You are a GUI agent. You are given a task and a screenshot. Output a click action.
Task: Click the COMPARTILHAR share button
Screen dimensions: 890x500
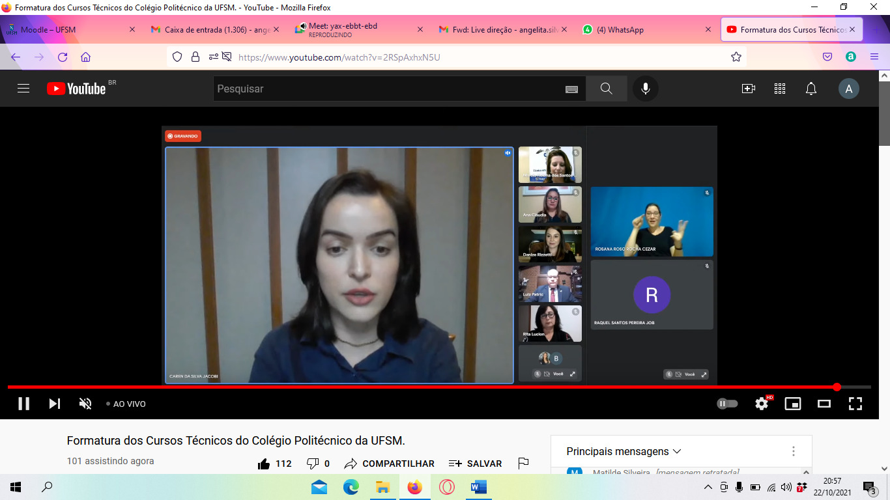[x=390, y=464]
